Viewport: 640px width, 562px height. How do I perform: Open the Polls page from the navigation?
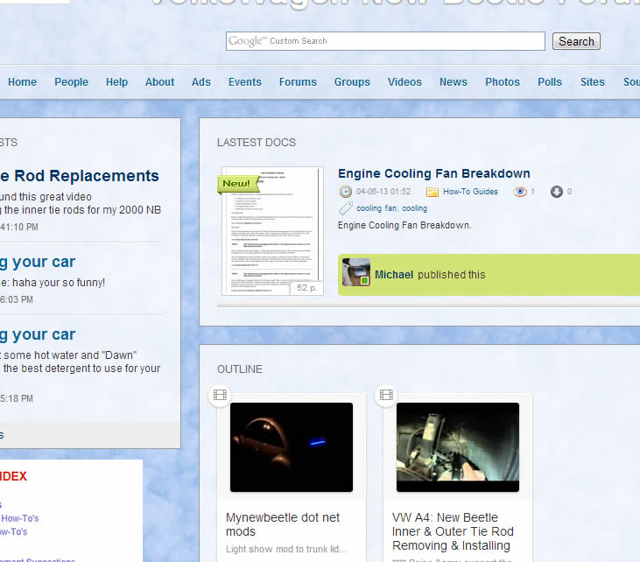coord(550,82)
